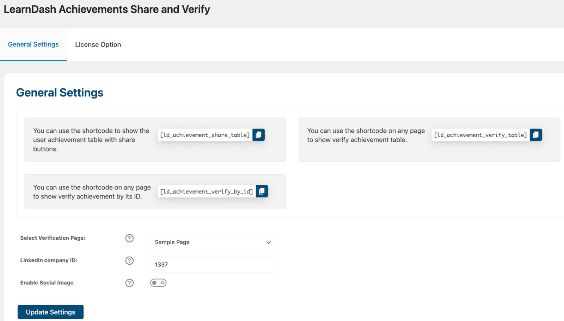
Task: Click the Enable Social Image label
Action: click(x=47, y=283)
